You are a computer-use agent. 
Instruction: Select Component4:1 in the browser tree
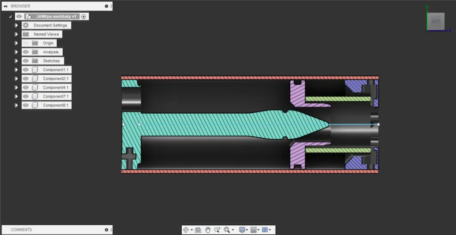[x=56, y=88]
